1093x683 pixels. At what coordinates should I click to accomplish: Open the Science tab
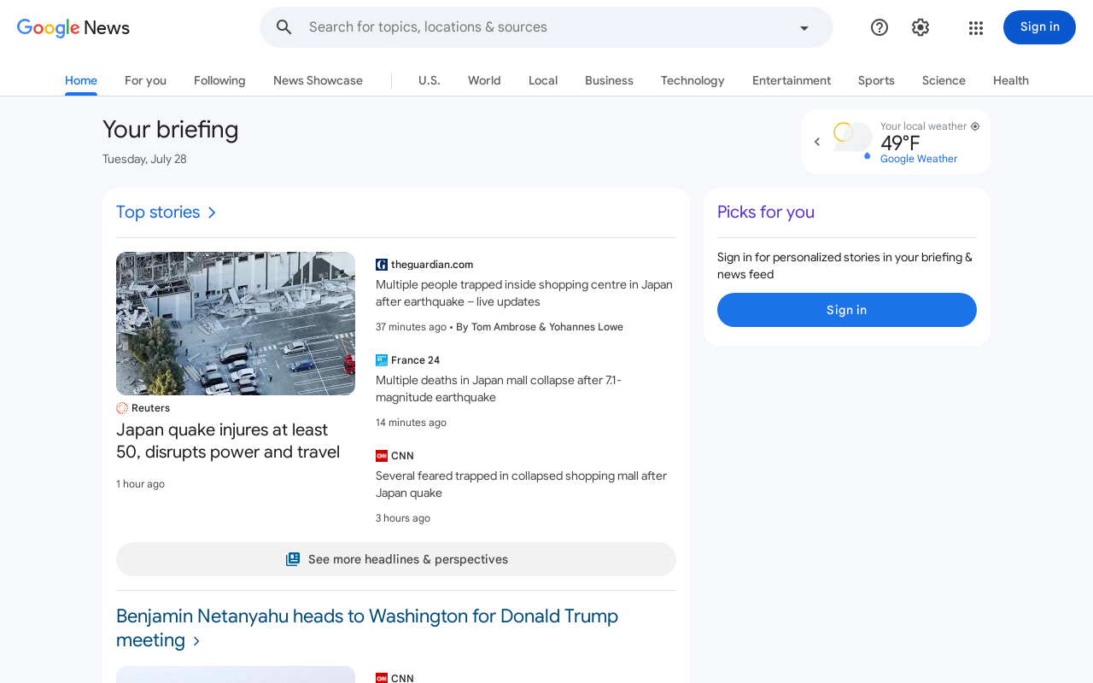tap(944, 80)
